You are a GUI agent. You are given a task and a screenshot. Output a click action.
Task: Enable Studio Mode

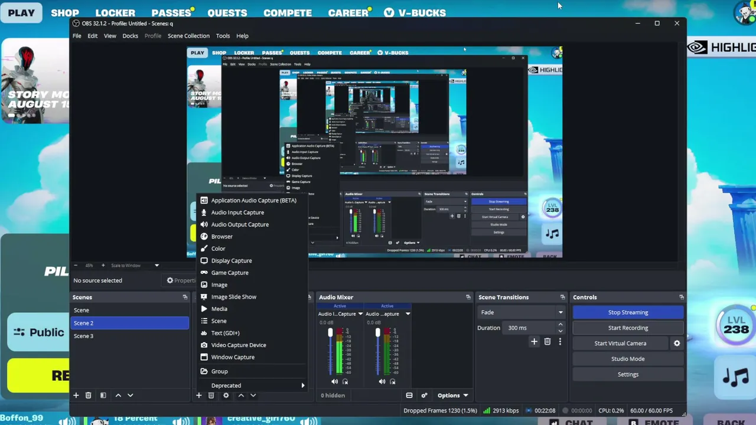coord(628,359)
